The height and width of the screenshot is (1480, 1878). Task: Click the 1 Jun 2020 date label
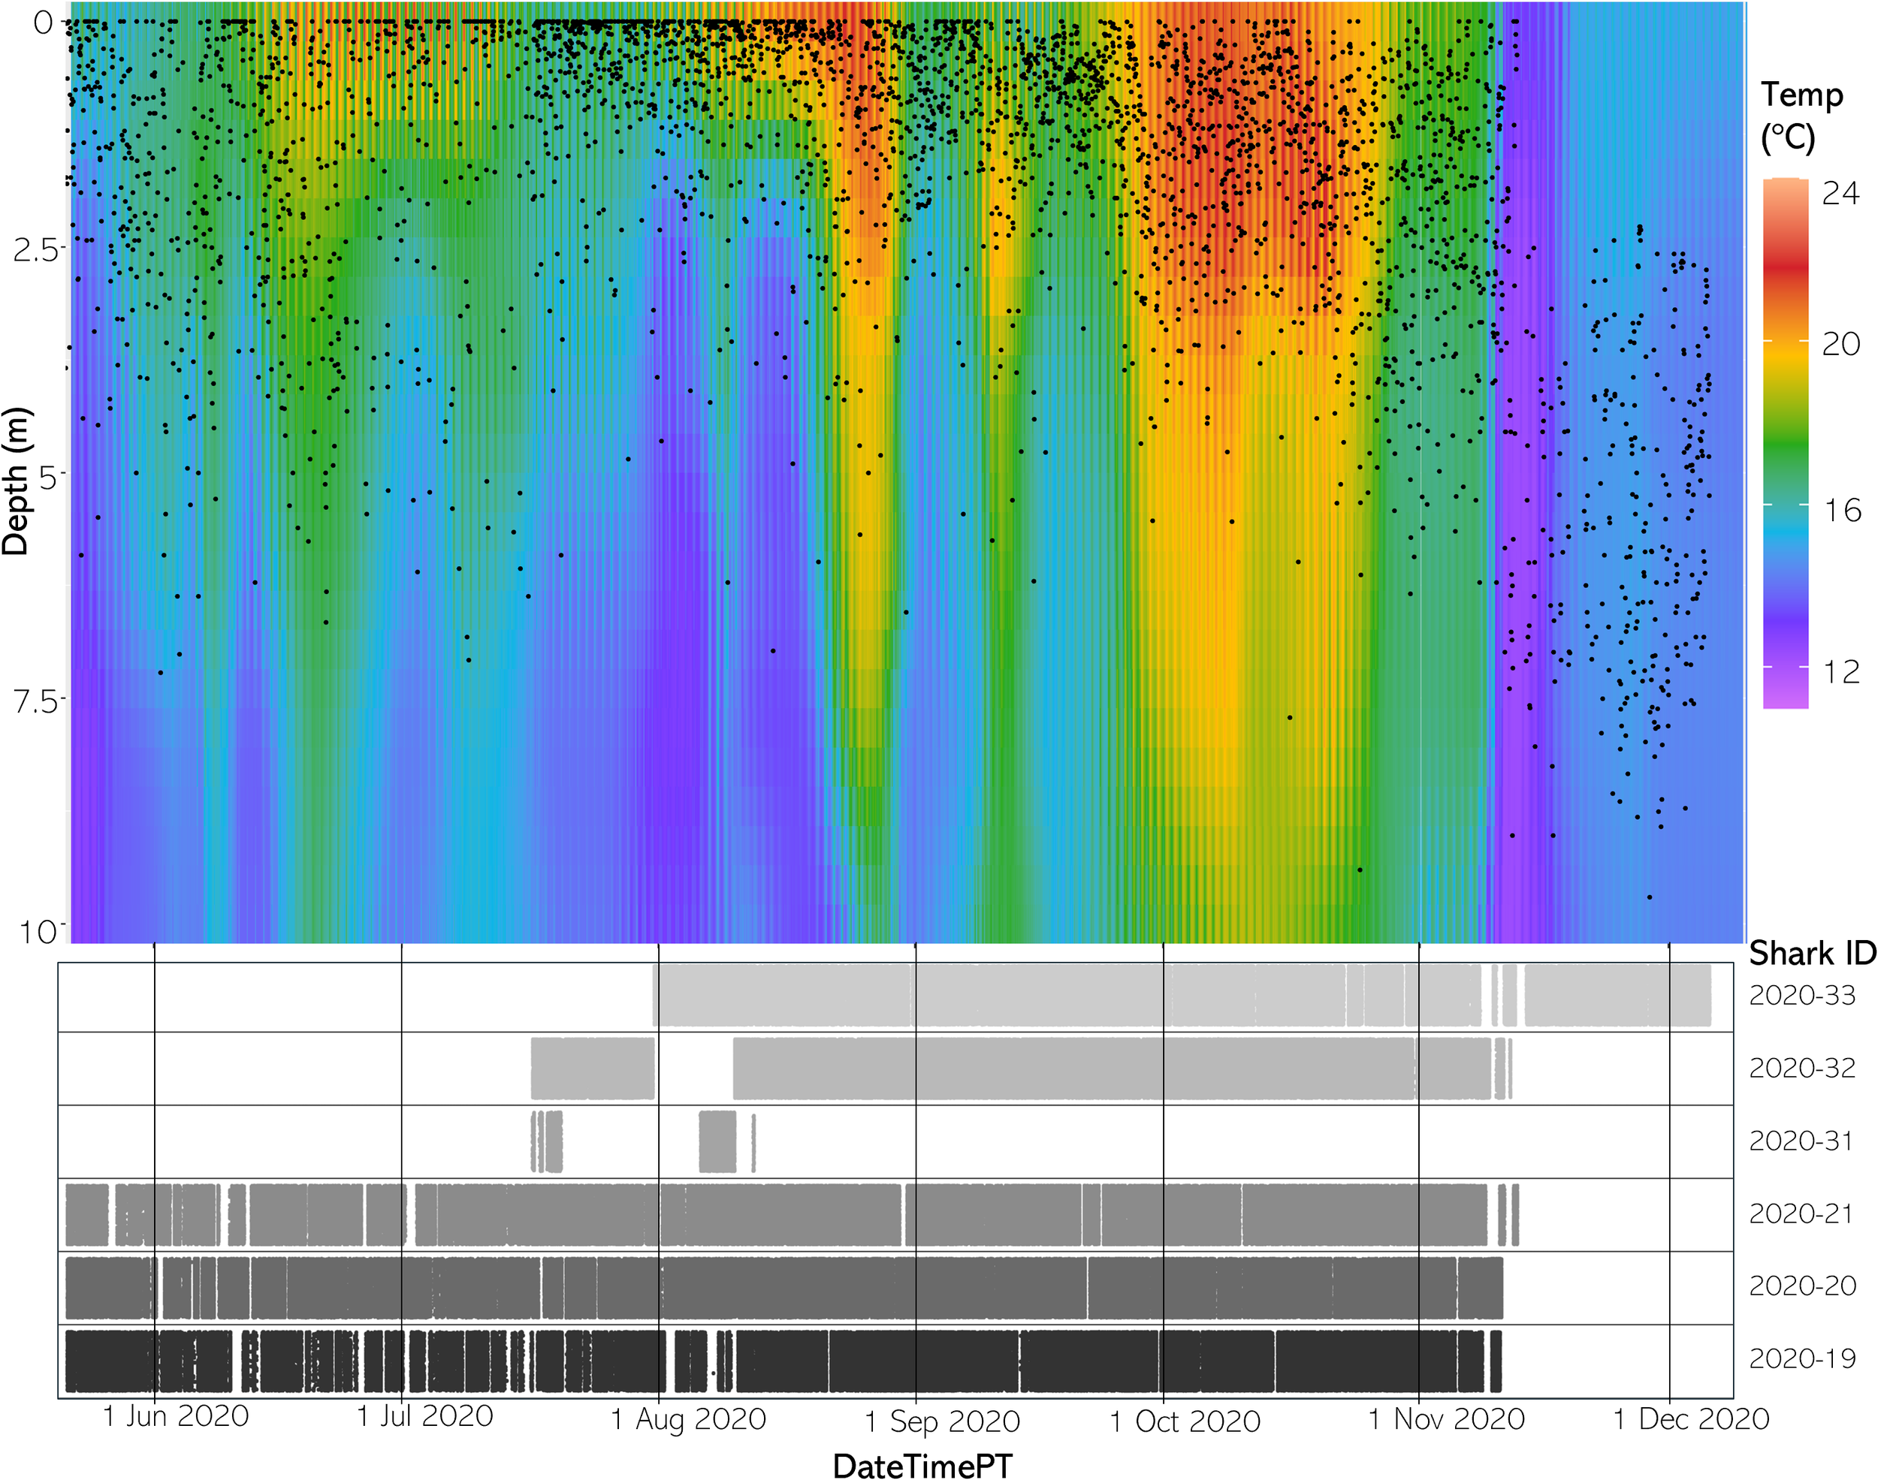175,1417
